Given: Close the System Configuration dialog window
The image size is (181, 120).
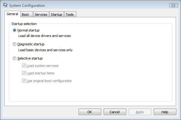Looking at the screenshot, I should [173, 6].
